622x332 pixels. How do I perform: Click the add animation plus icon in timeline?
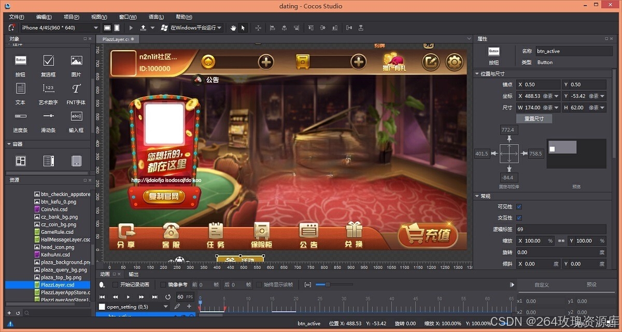click(189, 307)
